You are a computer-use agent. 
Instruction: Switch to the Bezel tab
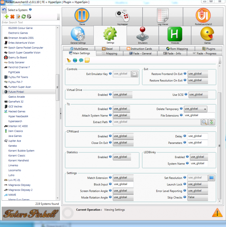tap(107, 49)
